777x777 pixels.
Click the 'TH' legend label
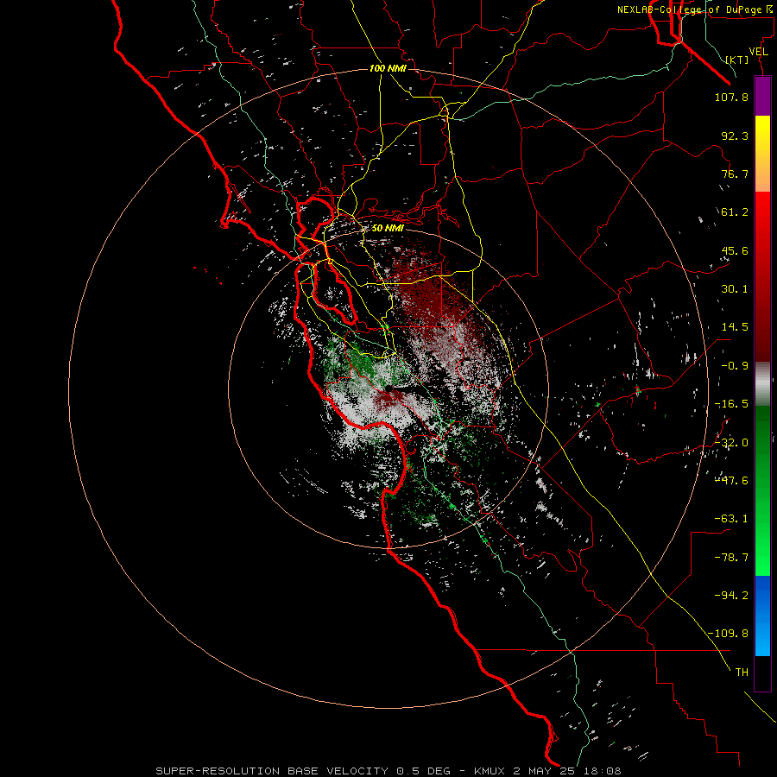click(742, 672)
